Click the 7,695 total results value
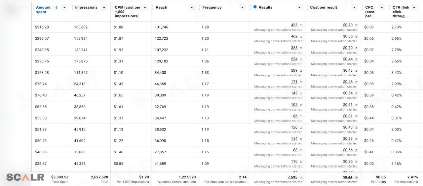Viewport: 423px width, 186px height. [292, 177]
